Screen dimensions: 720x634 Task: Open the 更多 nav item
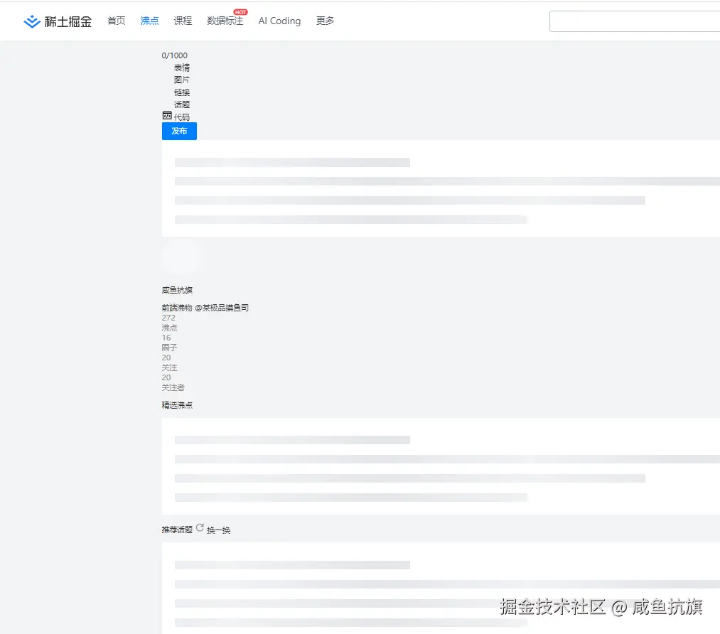[x=325, y=21]
